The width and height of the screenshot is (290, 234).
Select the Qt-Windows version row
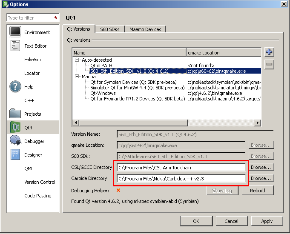pyautogui.click(x=103, y=93)
